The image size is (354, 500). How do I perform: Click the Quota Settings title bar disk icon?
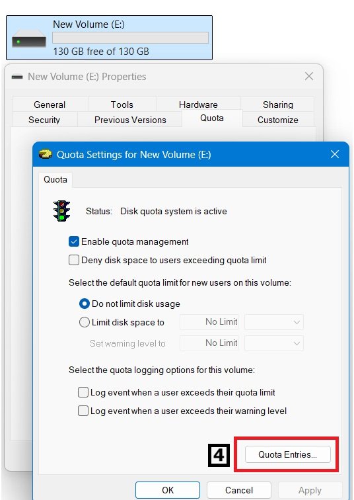coord(45,154)
